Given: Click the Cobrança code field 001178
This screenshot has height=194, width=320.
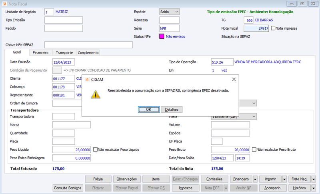Looking at the screenshot, I should (x=64, y=87).
